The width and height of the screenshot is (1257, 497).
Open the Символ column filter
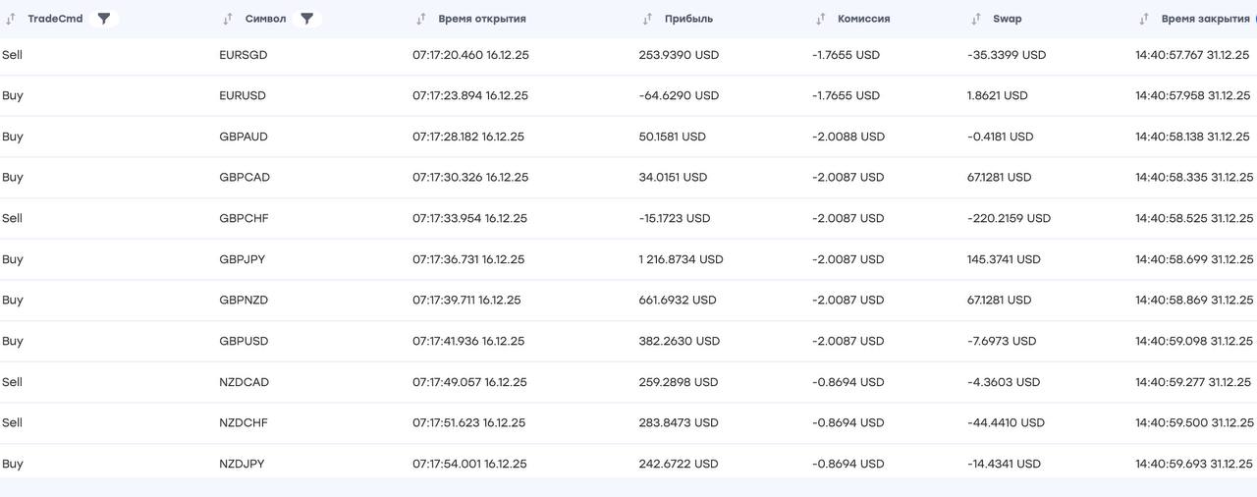[x=306, y=19]
